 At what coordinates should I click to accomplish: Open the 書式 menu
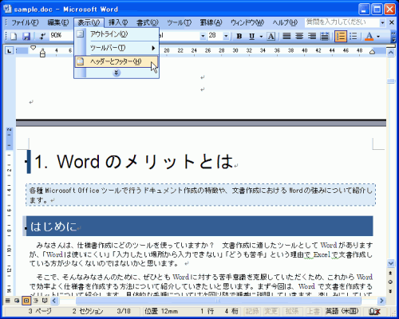(148, 22)
